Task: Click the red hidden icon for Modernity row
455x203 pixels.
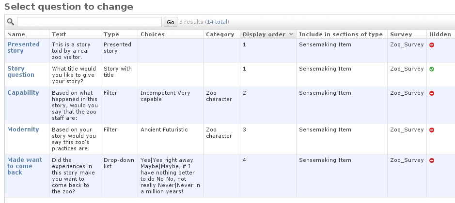Action: coord(432,130)
